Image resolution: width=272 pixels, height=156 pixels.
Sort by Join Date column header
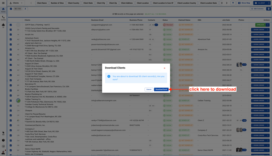pos(226,20)
